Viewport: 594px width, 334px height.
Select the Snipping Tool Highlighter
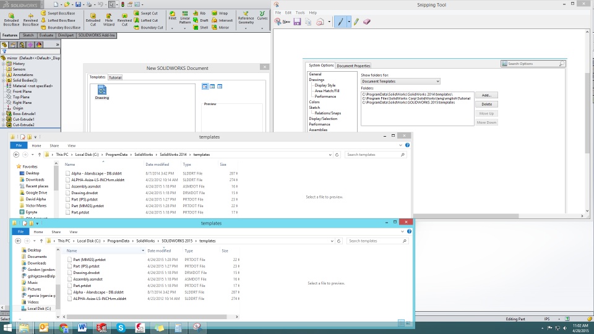356,22
